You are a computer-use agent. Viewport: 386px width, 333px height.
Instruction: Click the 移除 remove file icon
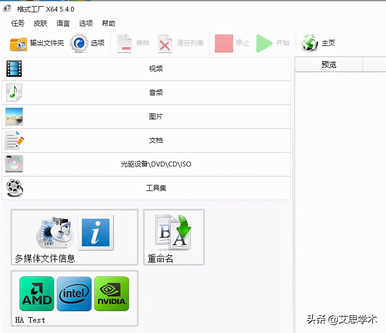[x=124, y=43]
